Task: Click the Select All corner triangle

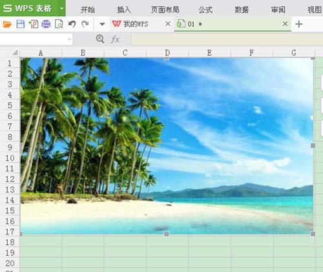Action: [x=15, y=52]
